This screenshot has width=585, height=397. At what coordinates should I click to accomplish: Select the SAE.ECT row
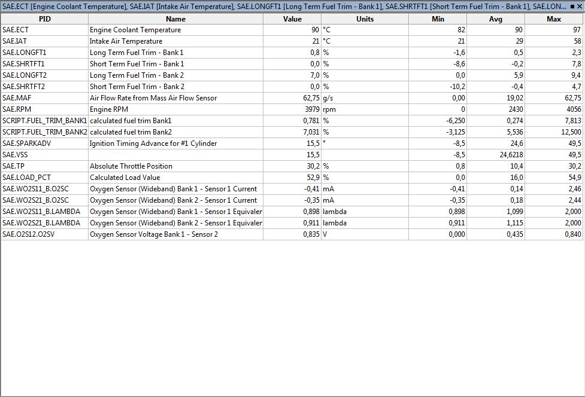tap(292, 30)
